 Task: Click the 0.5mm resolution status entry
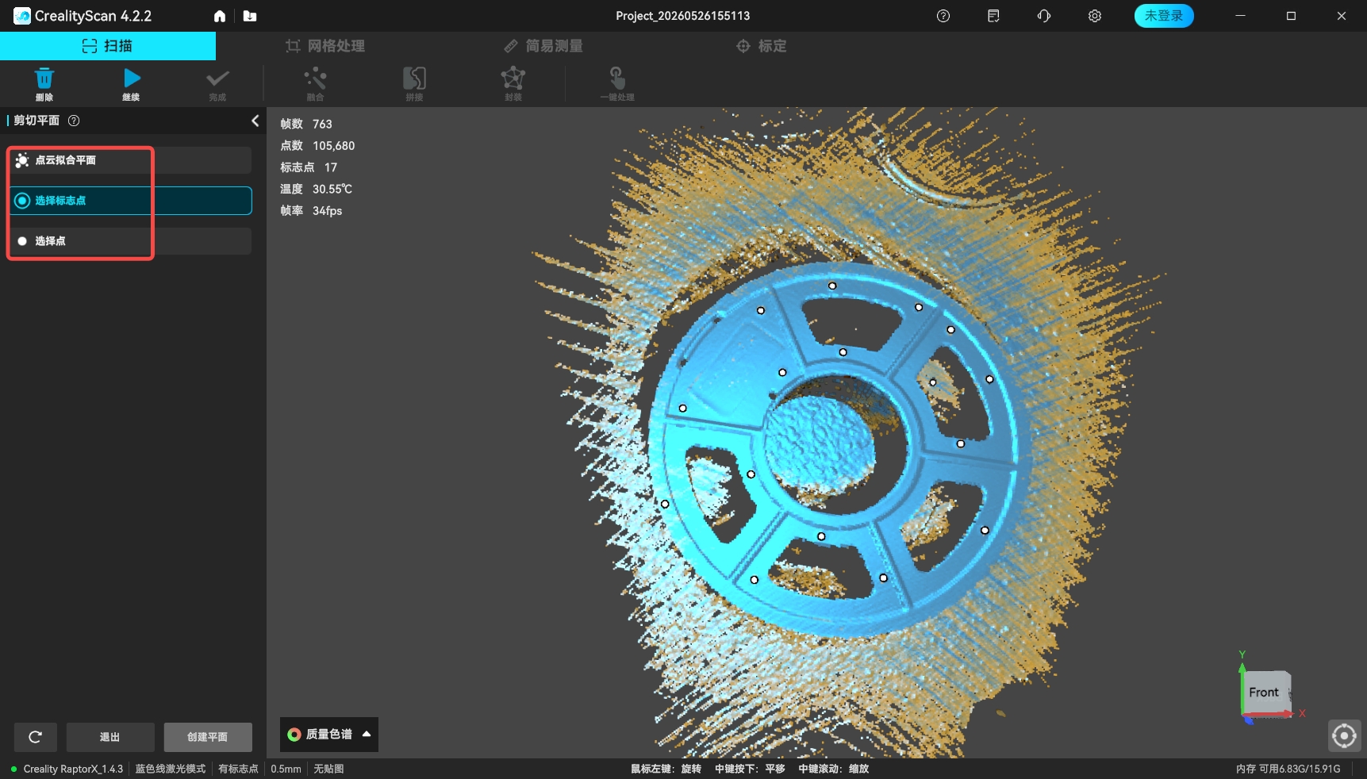[x=286, y=769]
